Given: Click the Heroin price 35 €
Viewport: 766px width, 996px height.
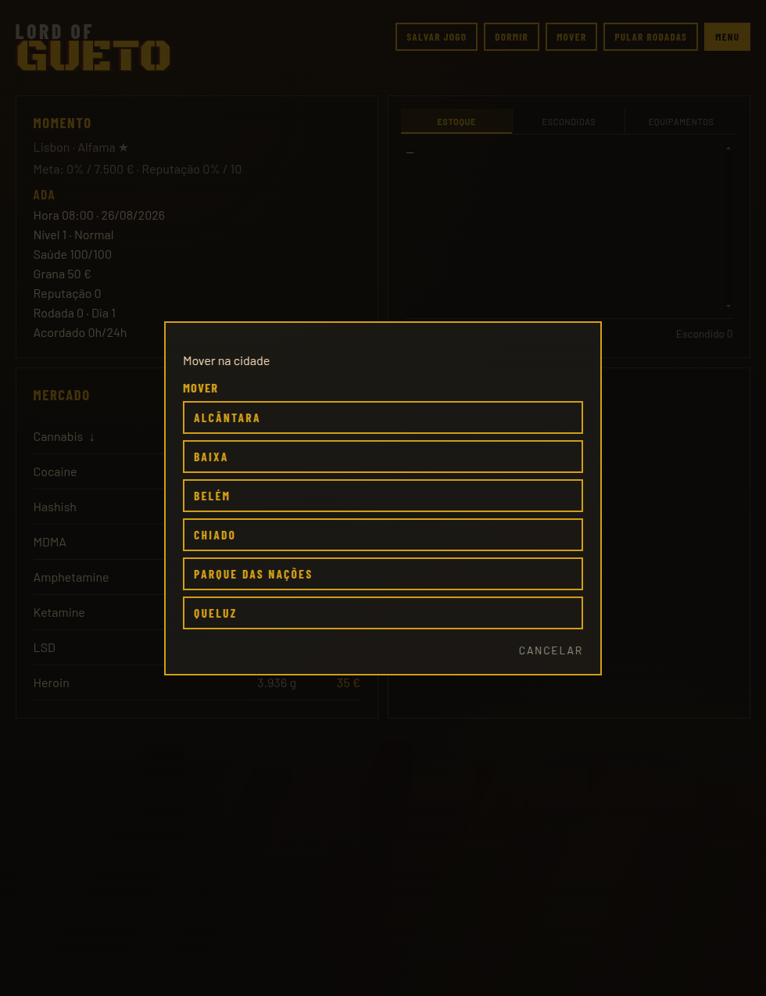Looking at the screenshot, I should coord(349,683).
